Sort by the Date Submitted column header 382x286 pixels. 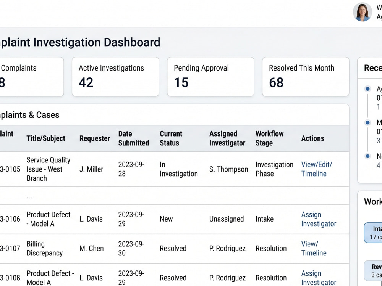(x=133, y=138)
